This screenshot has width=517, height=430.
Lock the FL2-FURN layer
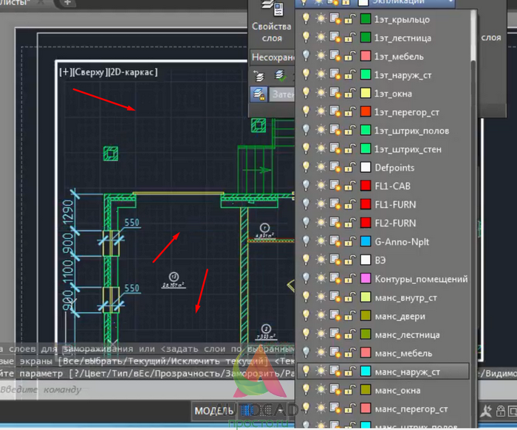coord(350,223)
